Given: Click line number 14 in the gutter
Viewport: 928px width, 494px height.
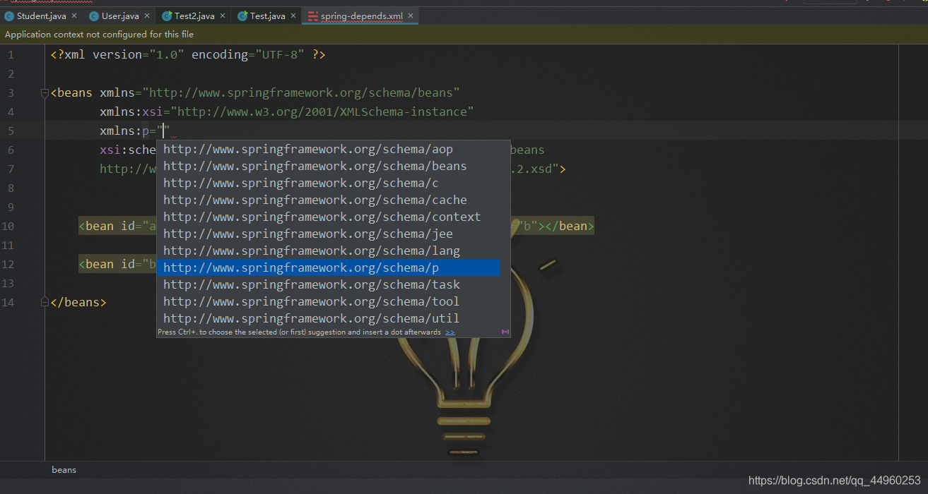Looking at the screenshot, I should 8,302.
